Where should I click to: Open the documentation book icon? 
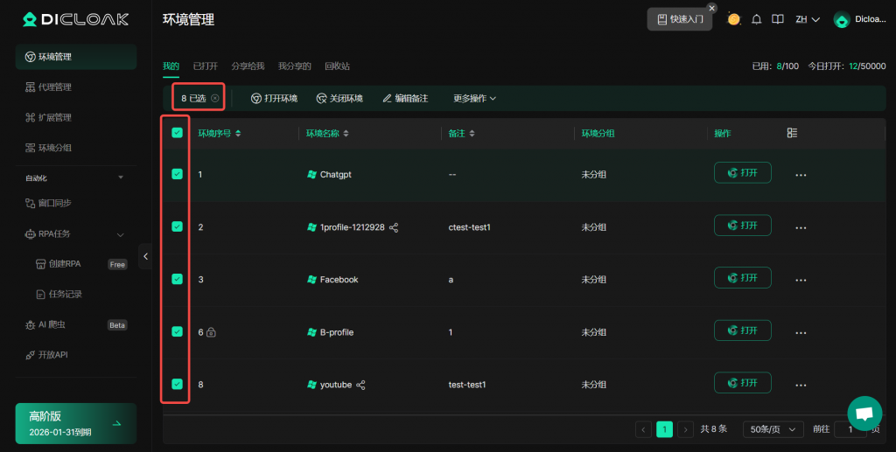pyautogui.click(x=777, y=19)
